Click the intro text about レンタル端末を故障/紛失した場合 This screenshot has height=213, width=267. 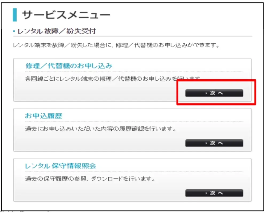(x=116, y=45)
